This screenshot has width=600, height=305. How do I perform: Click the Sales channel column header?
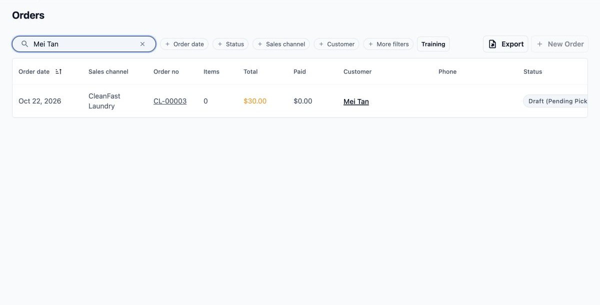[108, 71]
